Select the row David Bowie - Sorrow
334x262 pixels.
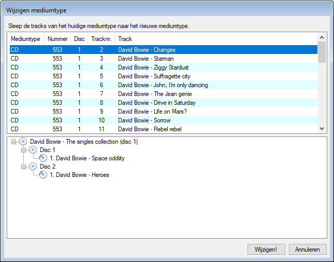click(x=164, y=120)
